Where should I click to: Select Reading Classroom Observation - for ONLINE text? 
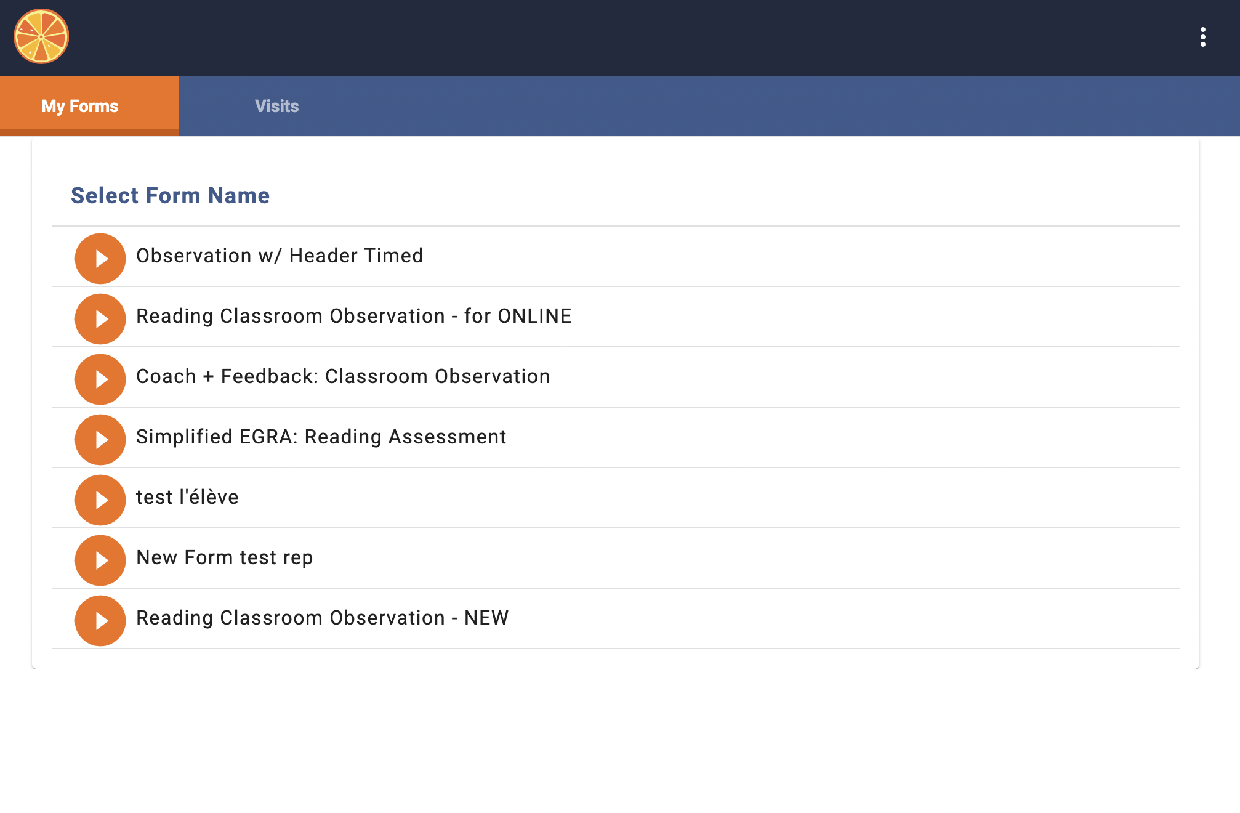353,316
